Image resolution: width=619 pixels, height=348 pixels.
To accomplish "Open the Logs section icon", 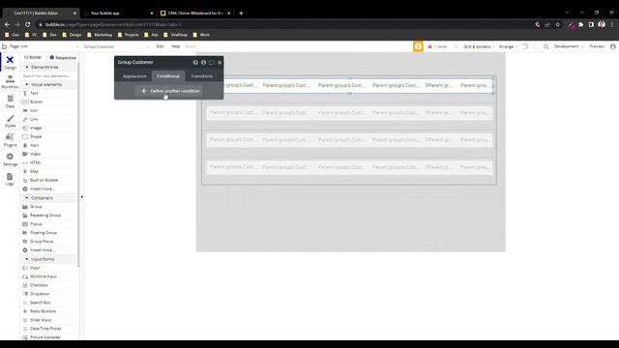I will [10, 179].
